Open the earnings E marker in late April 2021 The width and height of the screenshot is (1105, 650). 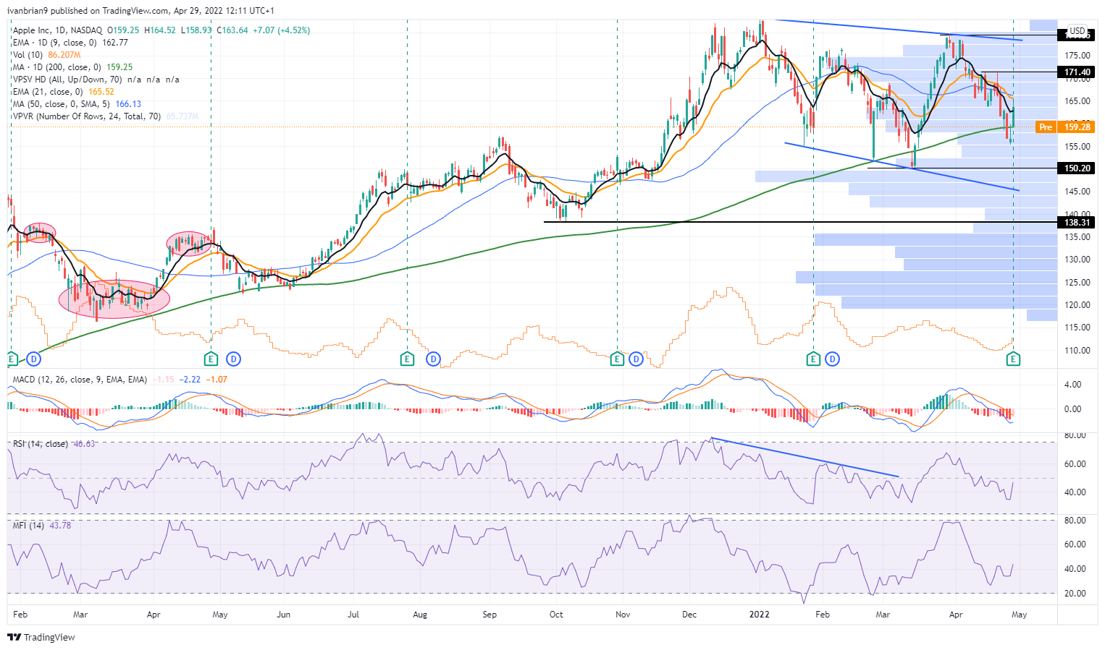click(x=211, y=359)
